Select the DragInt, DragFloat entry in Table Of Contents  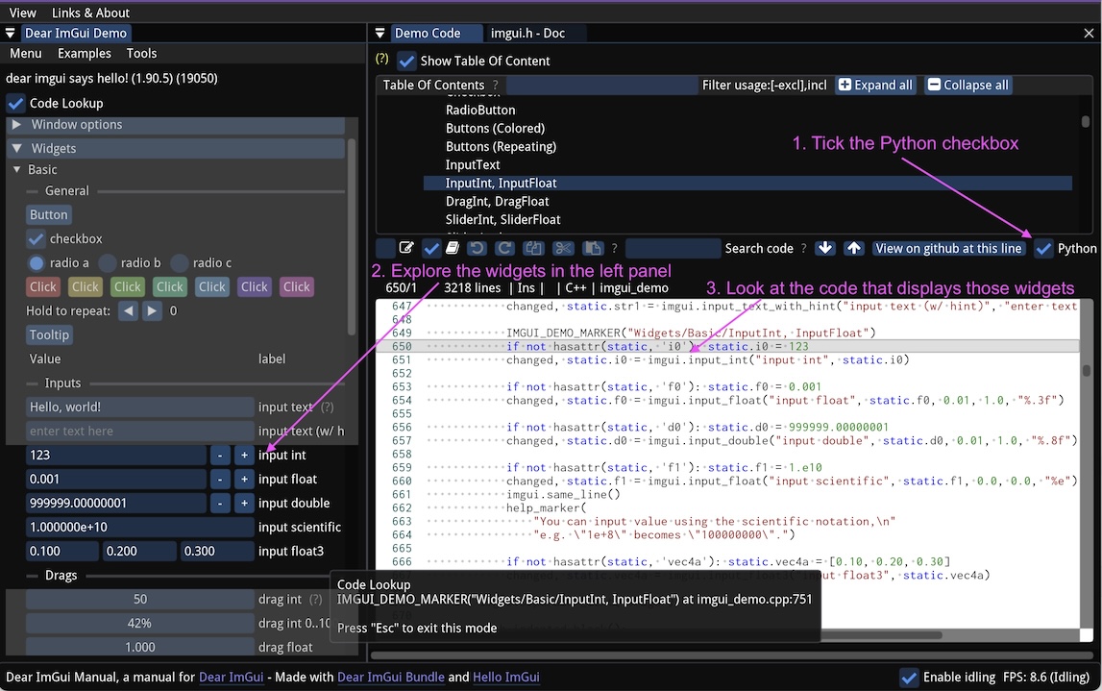[497, 201]
